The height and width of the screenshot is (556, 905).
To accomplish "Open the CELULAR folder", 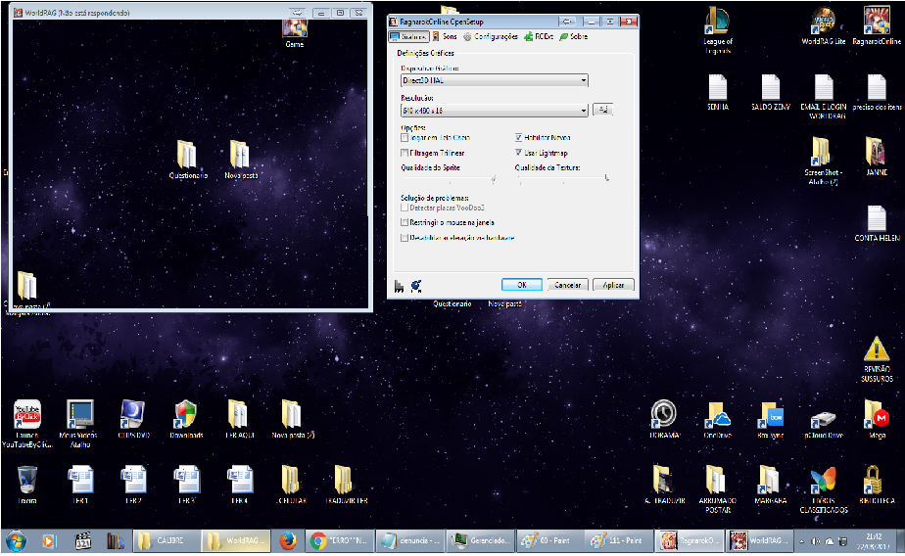I will coord(292,485).
